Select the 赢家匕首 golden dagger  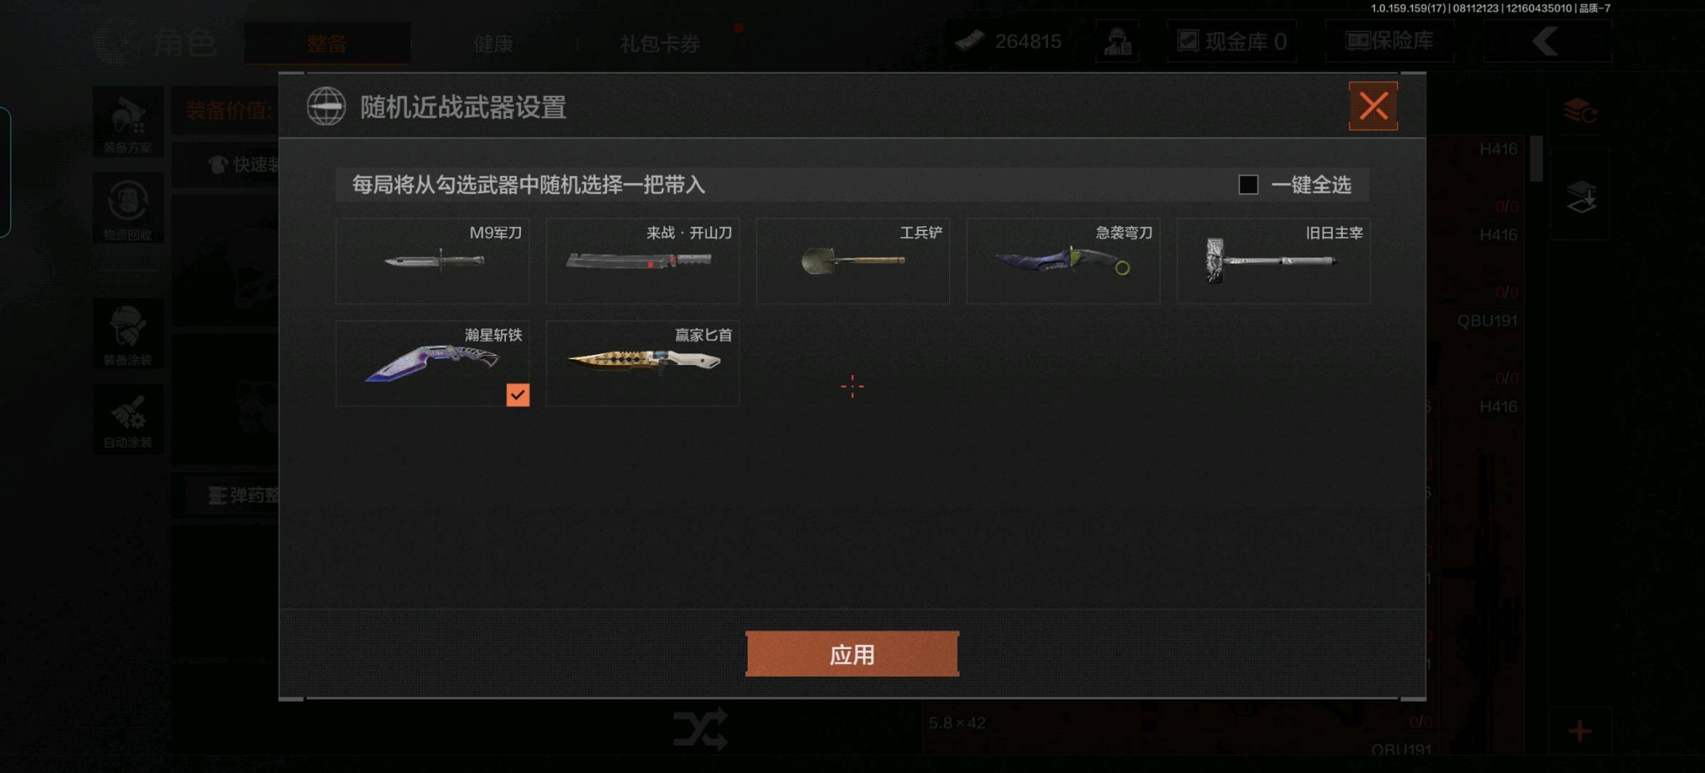point(643,364)
